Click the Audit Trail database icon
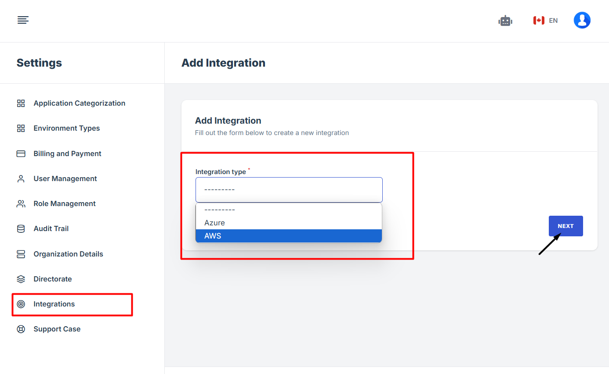609x374 pixels. 21,229
